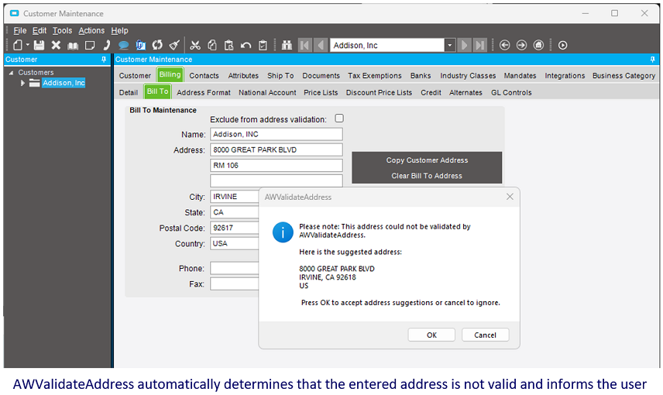Open the Price Lists sub-tab
Screen dimensions: 663x395
click(321, 93)
